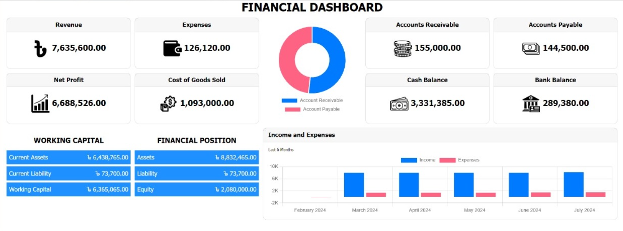
Task: Click the Expenses value 126,120.00
Action: coord(207,48)
